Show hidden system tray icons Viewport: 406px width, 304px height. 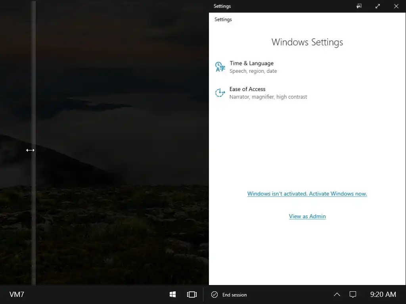click(337, 294)
